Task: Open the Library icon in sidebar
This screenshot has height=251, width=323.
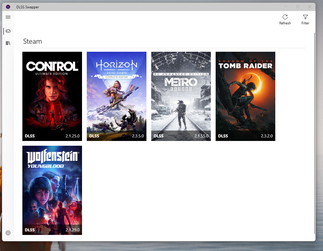Action: coord(8,43)
